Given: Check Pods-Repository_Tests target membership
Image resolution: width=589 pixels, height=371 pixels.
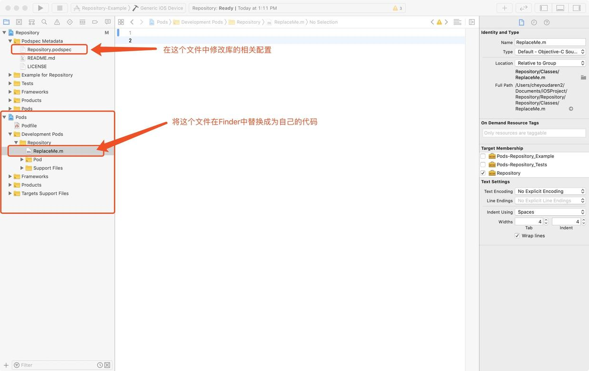Looking at the screenshot, I should (x=483, y=164).
